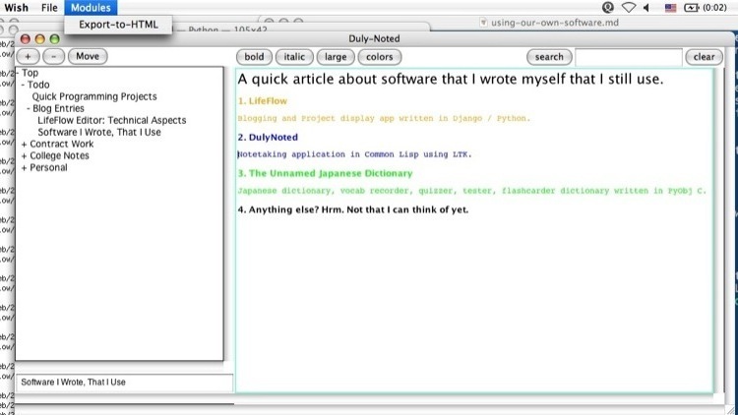Click the QuickSilver-style Q menu bar icon

pos(608,8)
